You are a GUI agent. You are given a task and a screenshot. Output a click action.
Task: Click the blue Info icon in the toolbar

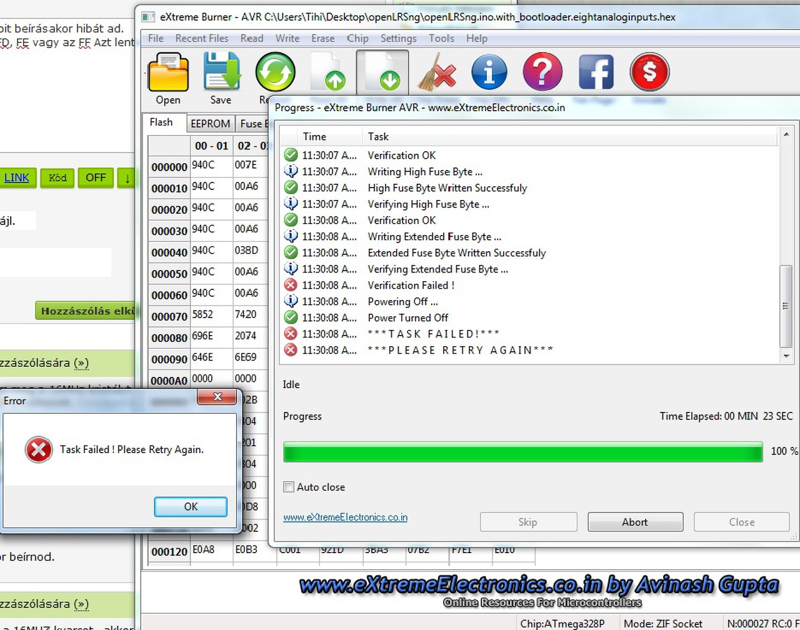click(x=489, y=72)
